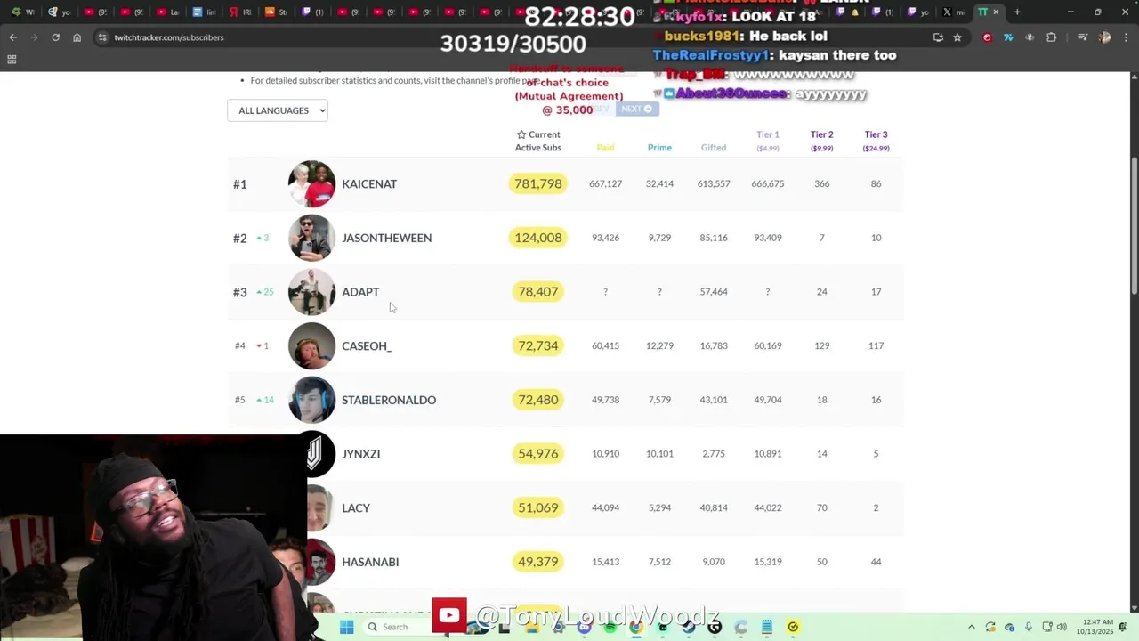Viewport: 1139px width, 641px height.
Task: Click the Windows taskbar Search box
Action: click(x=399, y=627)
